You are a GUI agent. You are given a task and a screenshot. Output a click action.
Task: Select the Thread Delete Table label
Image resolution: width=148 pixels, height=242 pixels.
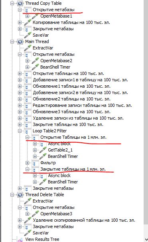tap(45, 195)
